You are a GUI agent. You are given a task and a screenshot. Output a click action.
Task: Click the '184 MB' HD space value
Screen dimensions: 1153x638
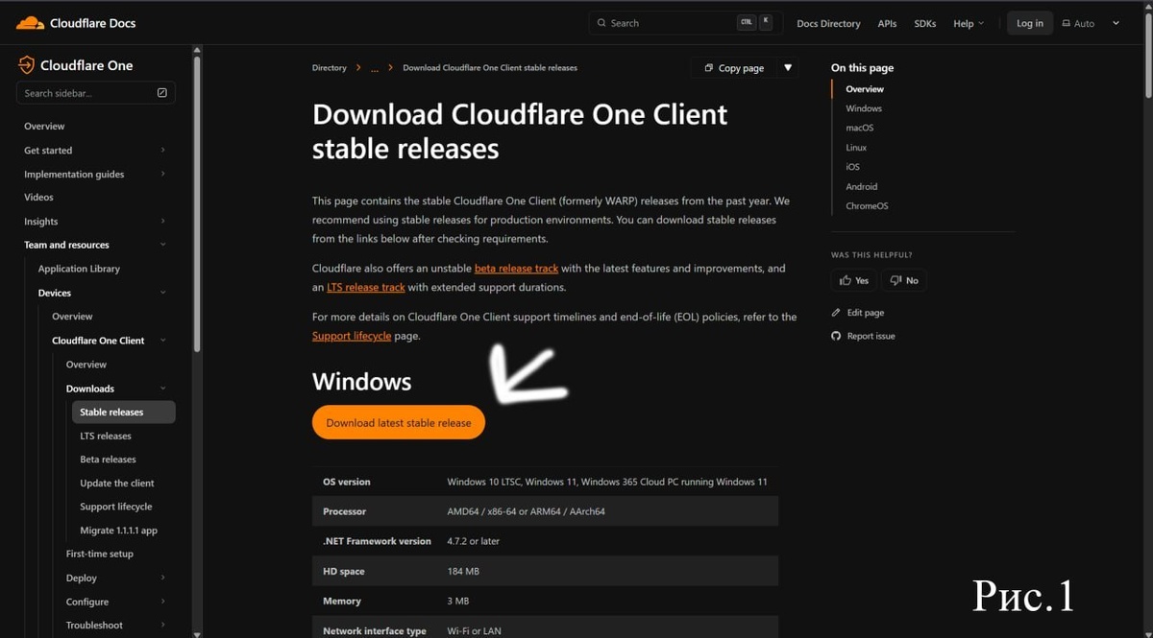click(463, 572)
